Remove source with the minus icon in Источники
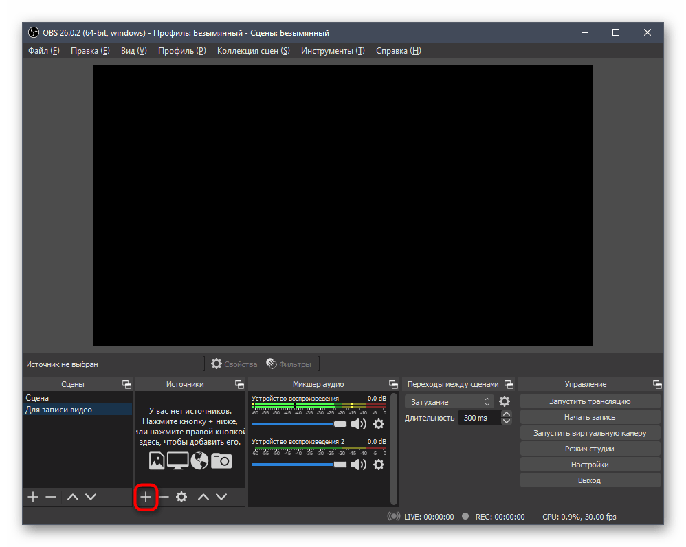 click(x=164, y=497)
